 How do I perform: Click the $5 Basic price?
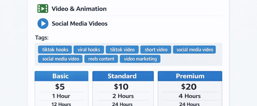coord(60,87)
